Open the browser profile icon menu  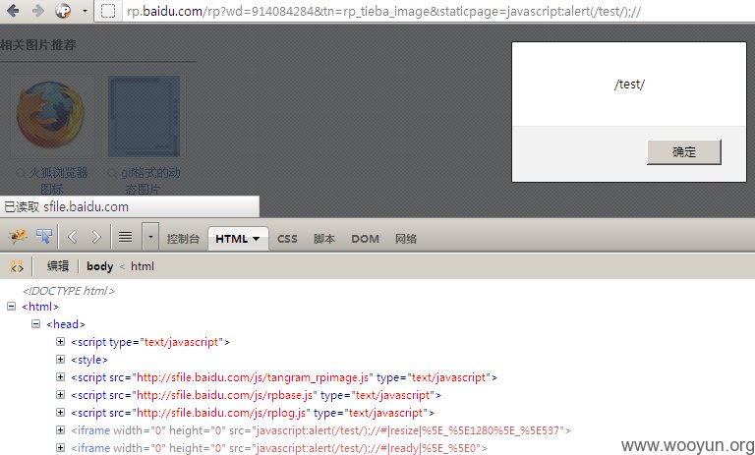(63, 11)
